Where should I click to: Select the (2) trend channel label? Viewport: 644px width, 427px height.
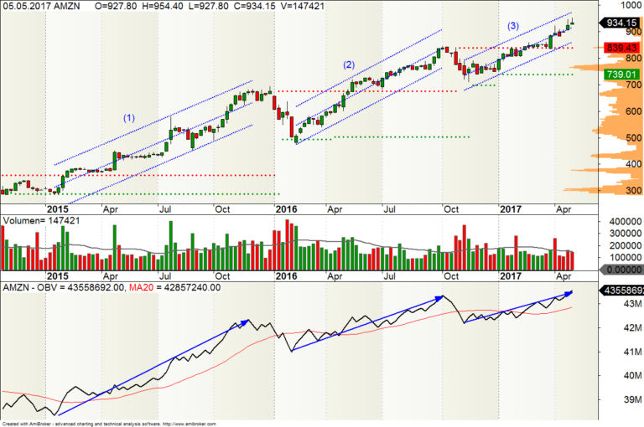click(349, 64)
